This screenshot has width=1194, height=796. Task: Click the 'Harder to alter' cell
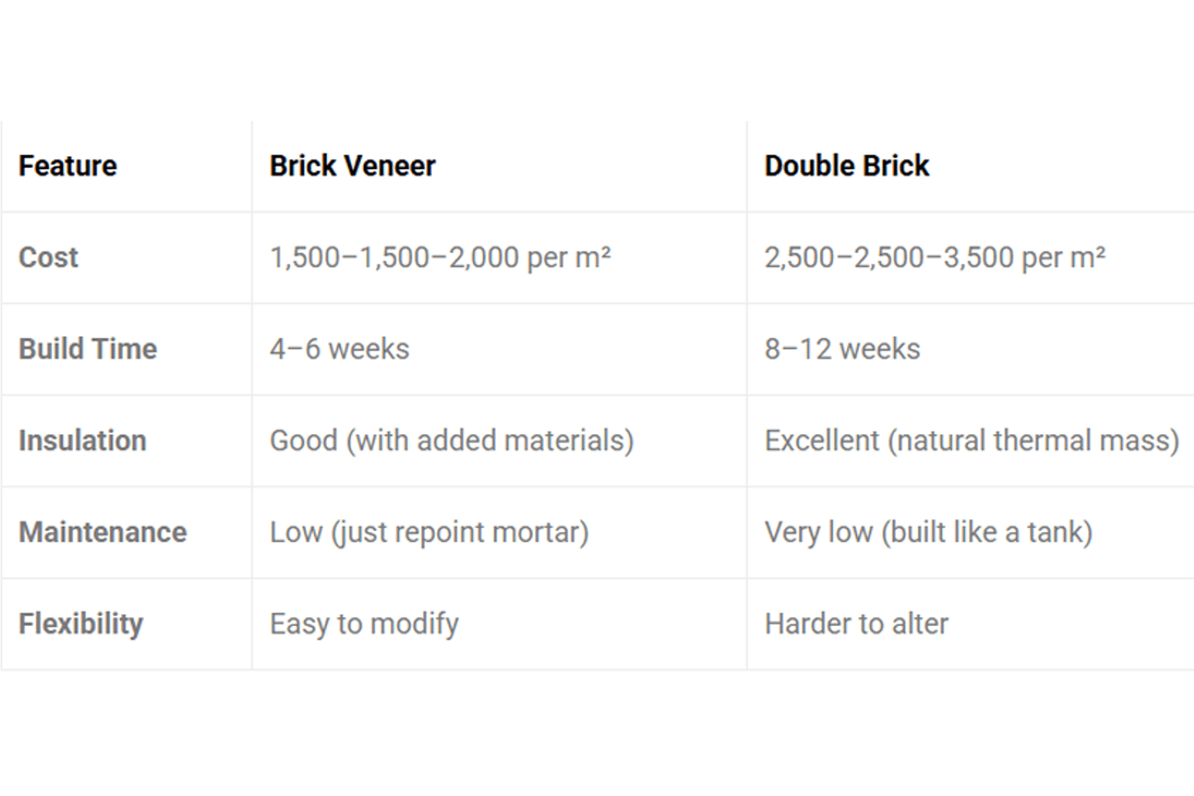[856, 624]
